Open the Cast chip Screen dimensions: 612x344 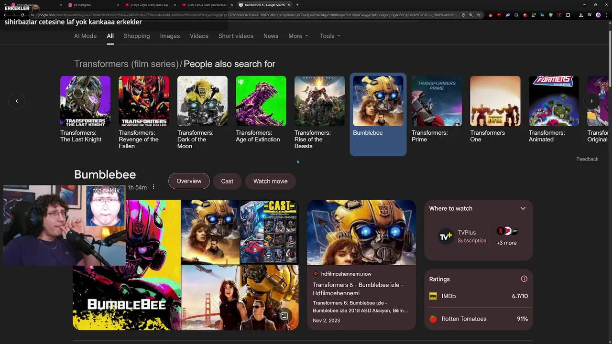pyautogui.click(x=227, y=181)
